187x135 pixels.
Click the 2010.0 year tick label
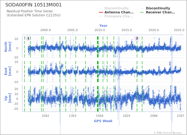click(x=100, y=30)
